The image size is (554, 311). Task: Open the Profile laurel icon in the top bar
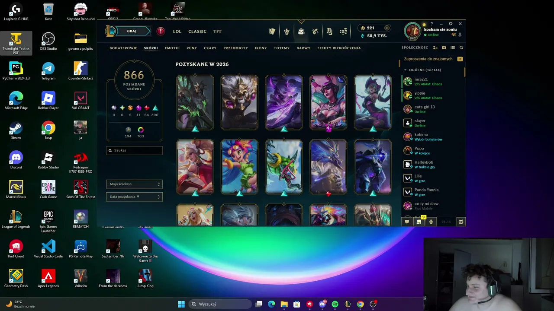coord(287,31)
